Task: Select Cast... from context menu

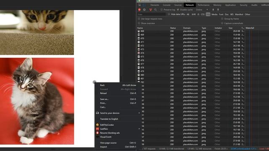Action: [x=118, y=107]
